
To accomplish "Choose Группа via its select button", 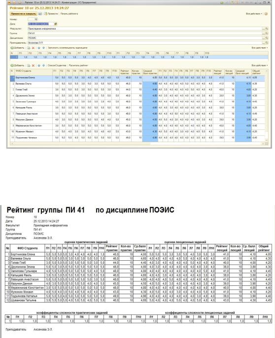I will 264,33.
